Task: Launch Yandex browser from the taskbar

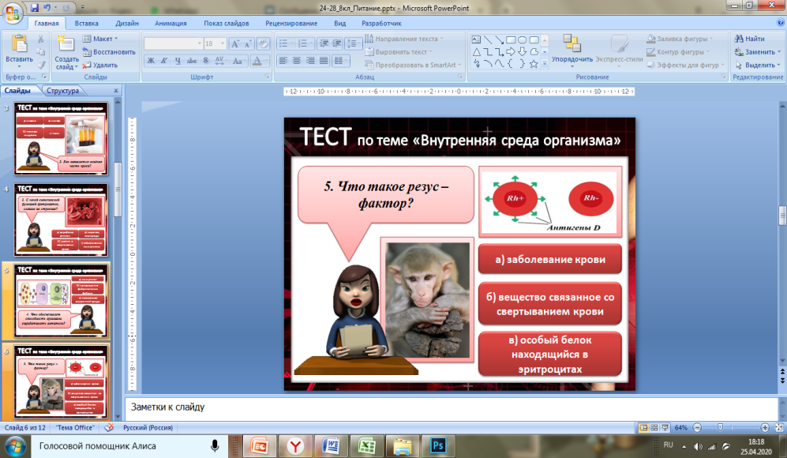Action: click(x=295, y=445)
